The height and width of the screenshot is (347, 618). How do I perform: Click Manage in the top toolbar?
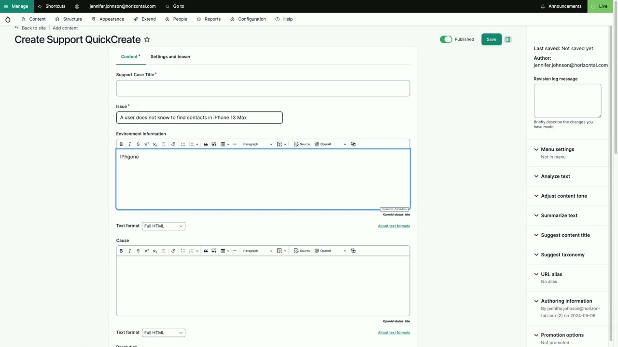(16, 6)
